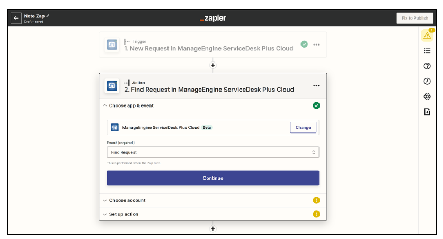Image resolution: width=443 pixels, height=239 pixels.
Task: Click ServiceDesk icon in app selection row
Action: point(114,127)
